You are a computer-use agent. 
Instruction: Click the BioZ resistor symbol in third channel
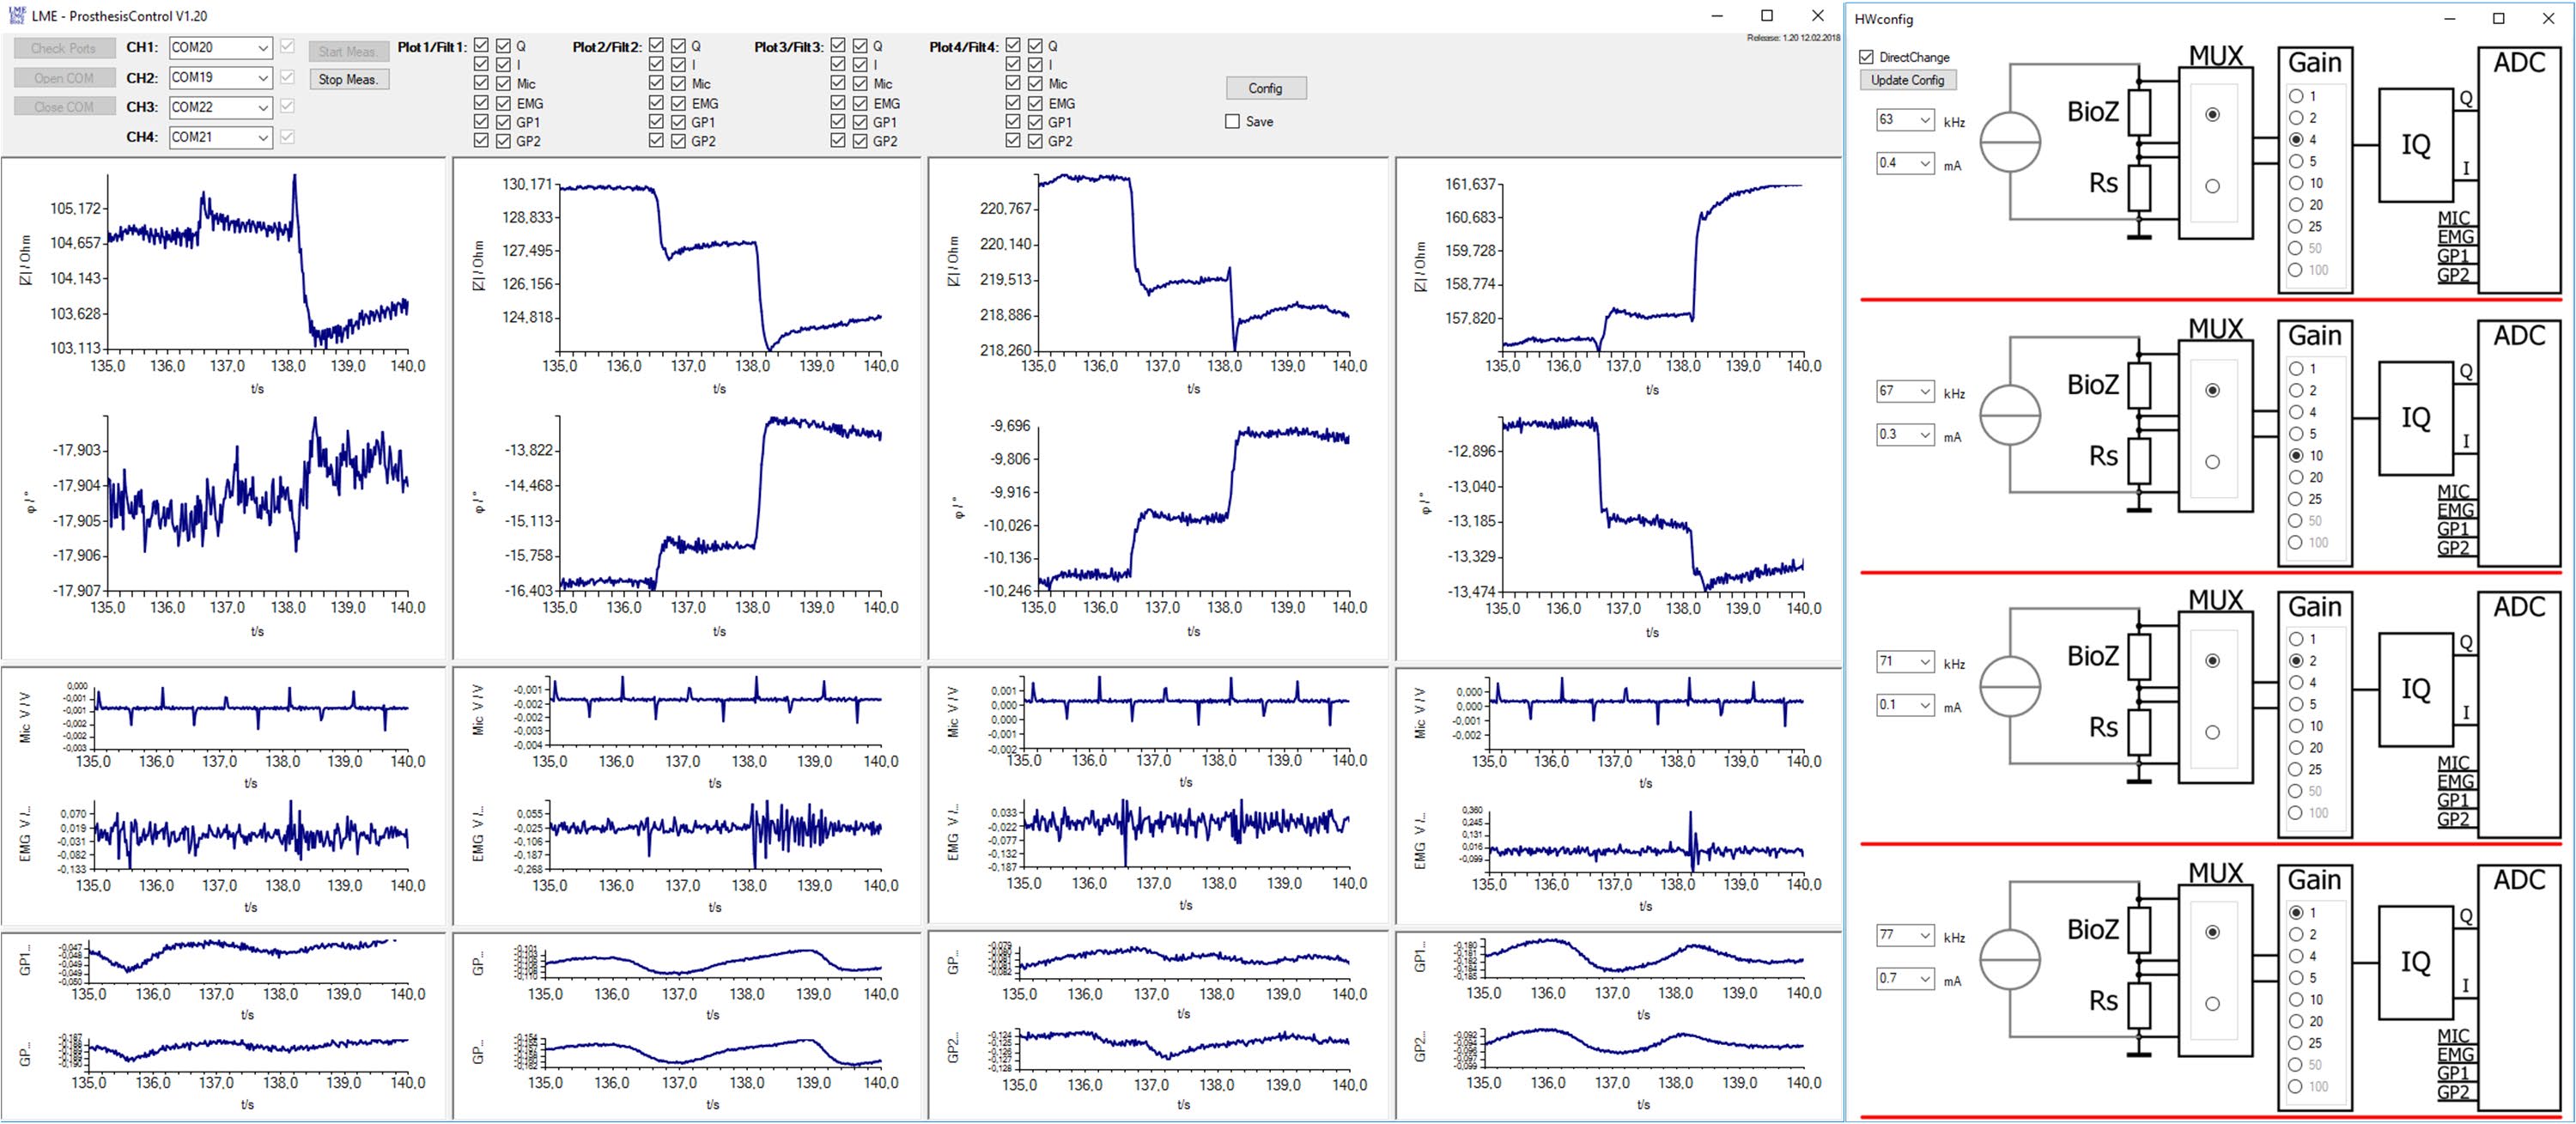[2139, 656]
